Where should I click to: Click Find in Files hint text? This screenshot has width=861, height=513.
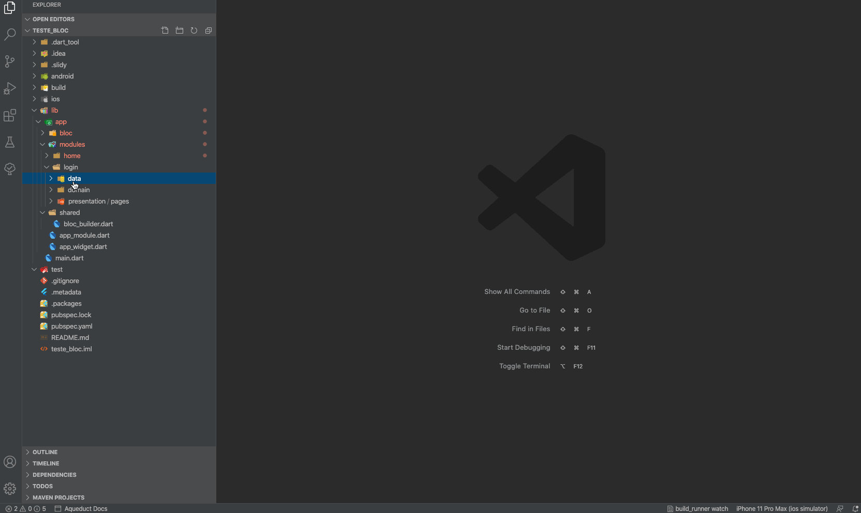531,329
